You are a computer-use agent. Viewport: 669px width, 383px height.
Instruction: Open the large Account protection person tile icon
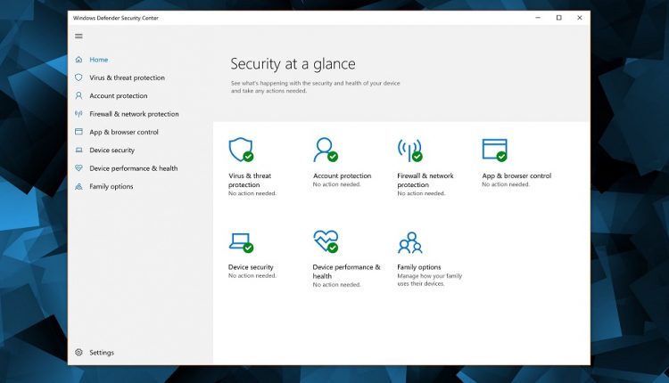pos(325,150)
